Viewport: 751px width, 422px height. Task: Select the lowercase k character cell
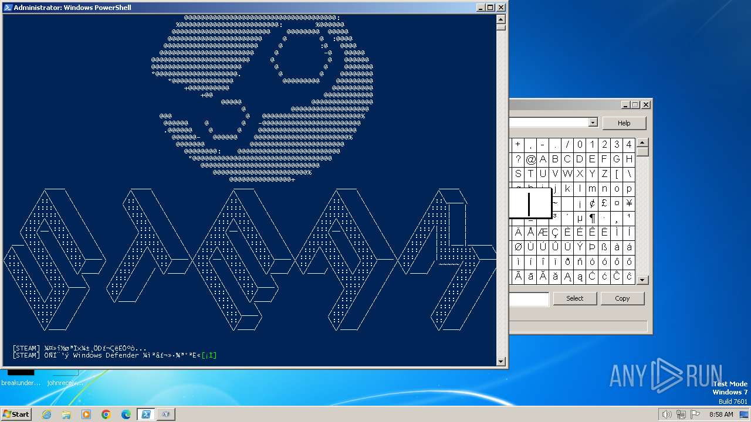coord(567,189)
